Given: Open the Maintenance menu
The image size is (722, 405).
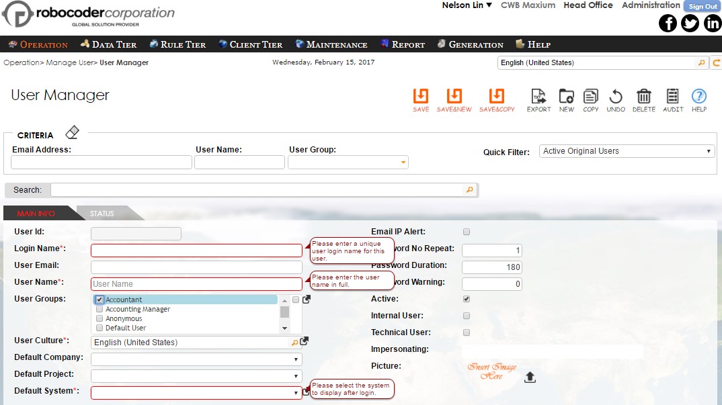Looking at the screenshot, I should coord(331,44).
